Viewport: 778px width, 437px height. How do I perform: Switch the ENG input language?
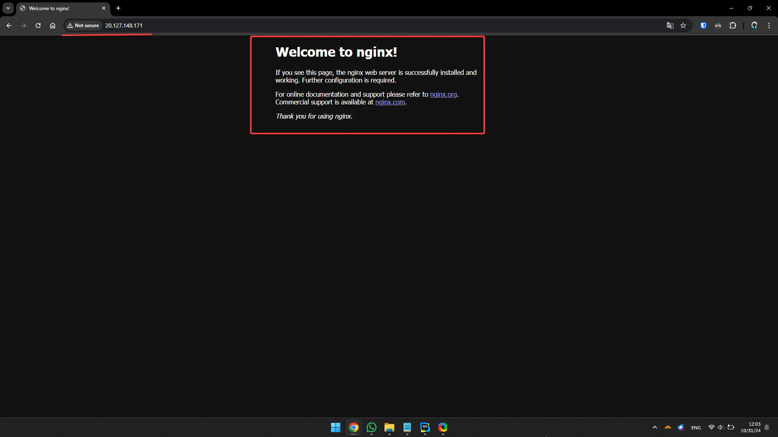pyautogui.click(x=696, y=428)
